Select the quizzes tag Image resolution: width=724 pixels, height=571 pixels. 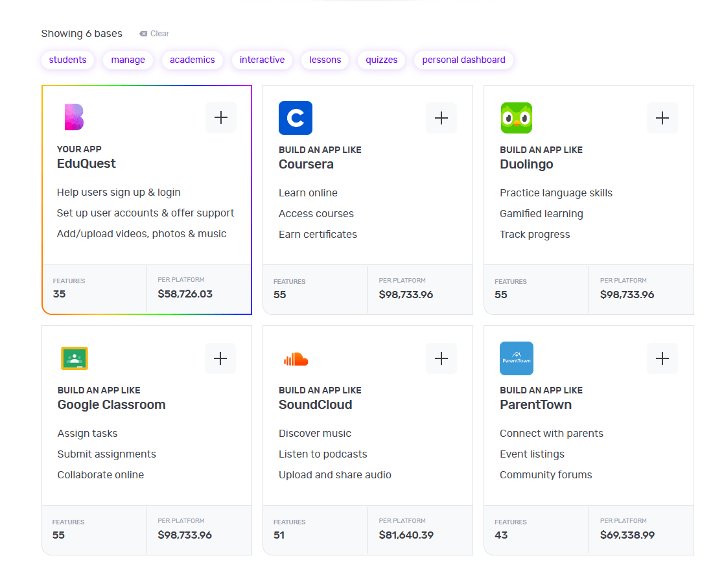point(381,60)
